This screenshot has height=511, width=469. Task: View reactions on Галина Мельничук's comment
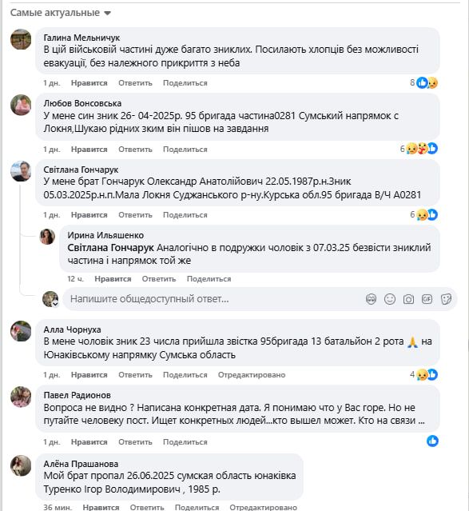424,83
